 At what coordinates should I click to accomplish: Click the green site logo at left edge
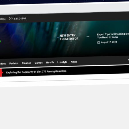pyautogui.click(x=0, y=41)
